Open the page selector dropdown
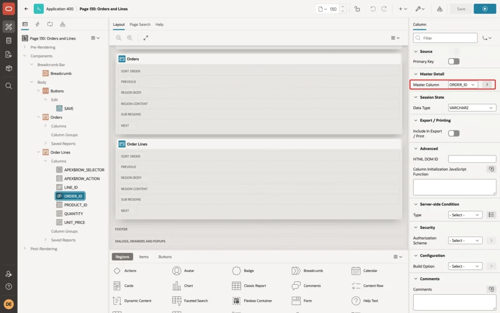This screenshot has width=500, height=313. click(322, 9)
